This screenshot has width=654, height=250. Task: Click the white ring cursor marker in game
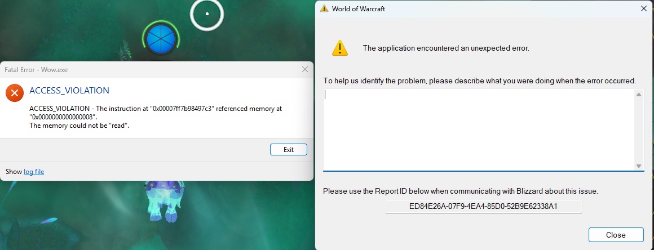click(x=207, y=14)
